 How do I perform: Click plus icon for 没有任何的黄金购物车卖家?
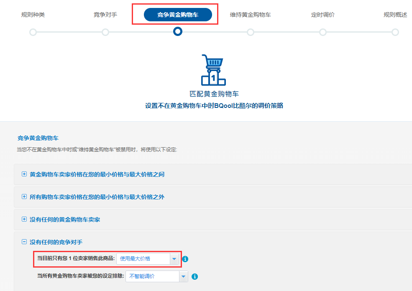tap(24, 220)
